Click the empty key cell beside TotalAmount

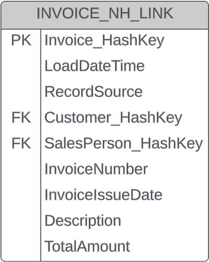click(21, 246)
